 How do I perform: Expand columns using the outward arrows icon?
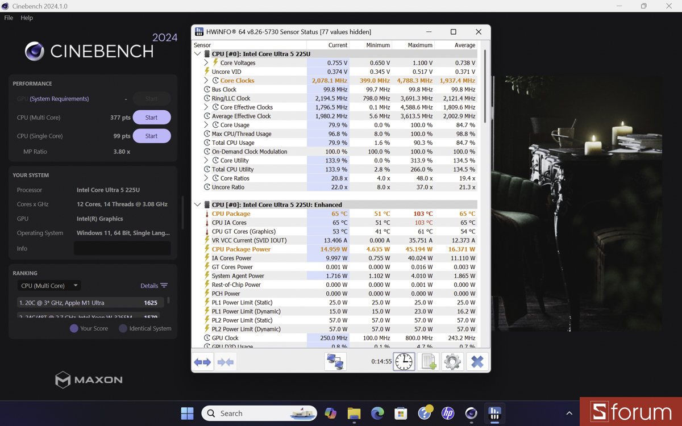(x=202, y=361)
